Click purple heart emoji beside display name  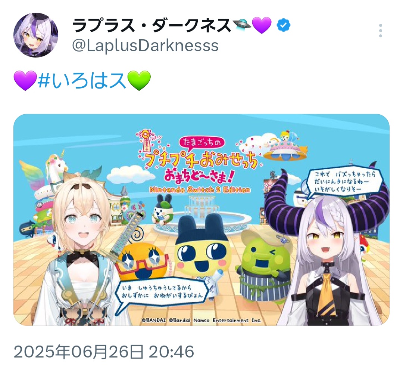click(262, 25)
